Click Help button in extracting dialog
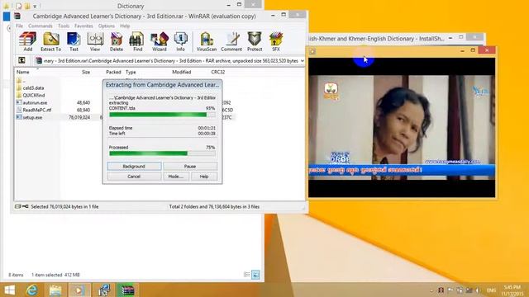Image resolution: width=529 pixels, height=297 pixels. pos(204,177)
